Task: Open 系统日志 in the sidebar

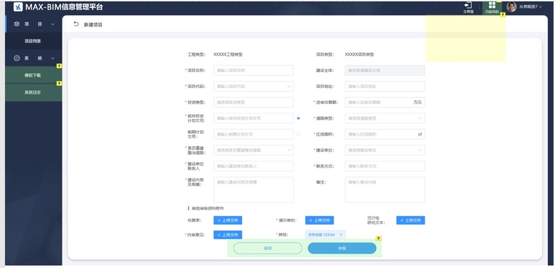Action: 33,93
